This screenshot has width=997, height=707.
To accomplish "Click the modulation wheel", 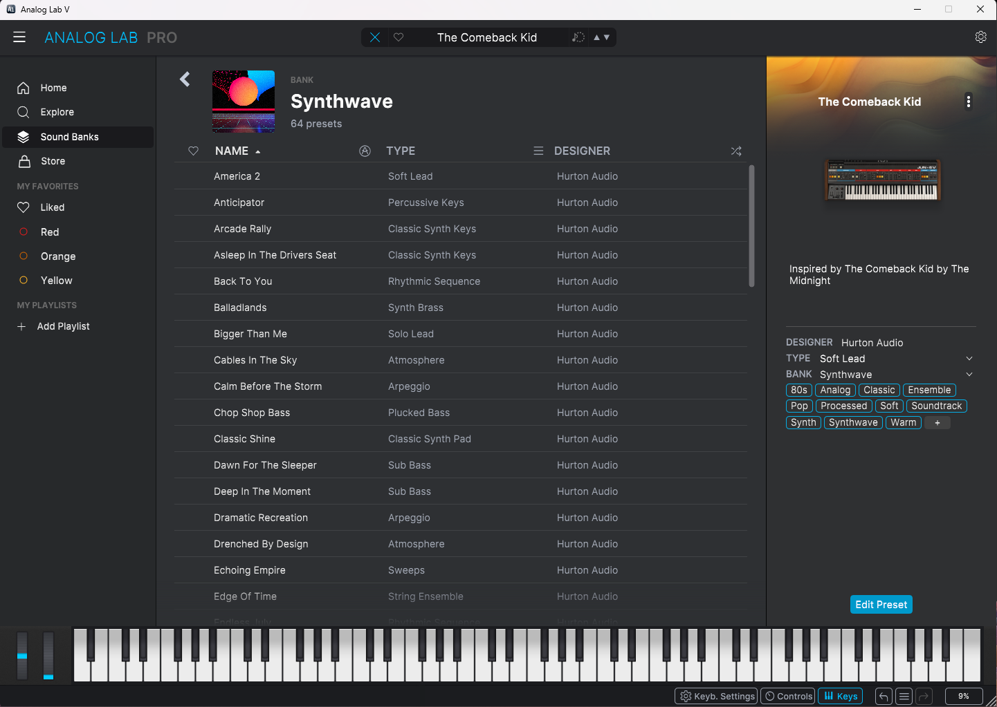I will [48, 655].
